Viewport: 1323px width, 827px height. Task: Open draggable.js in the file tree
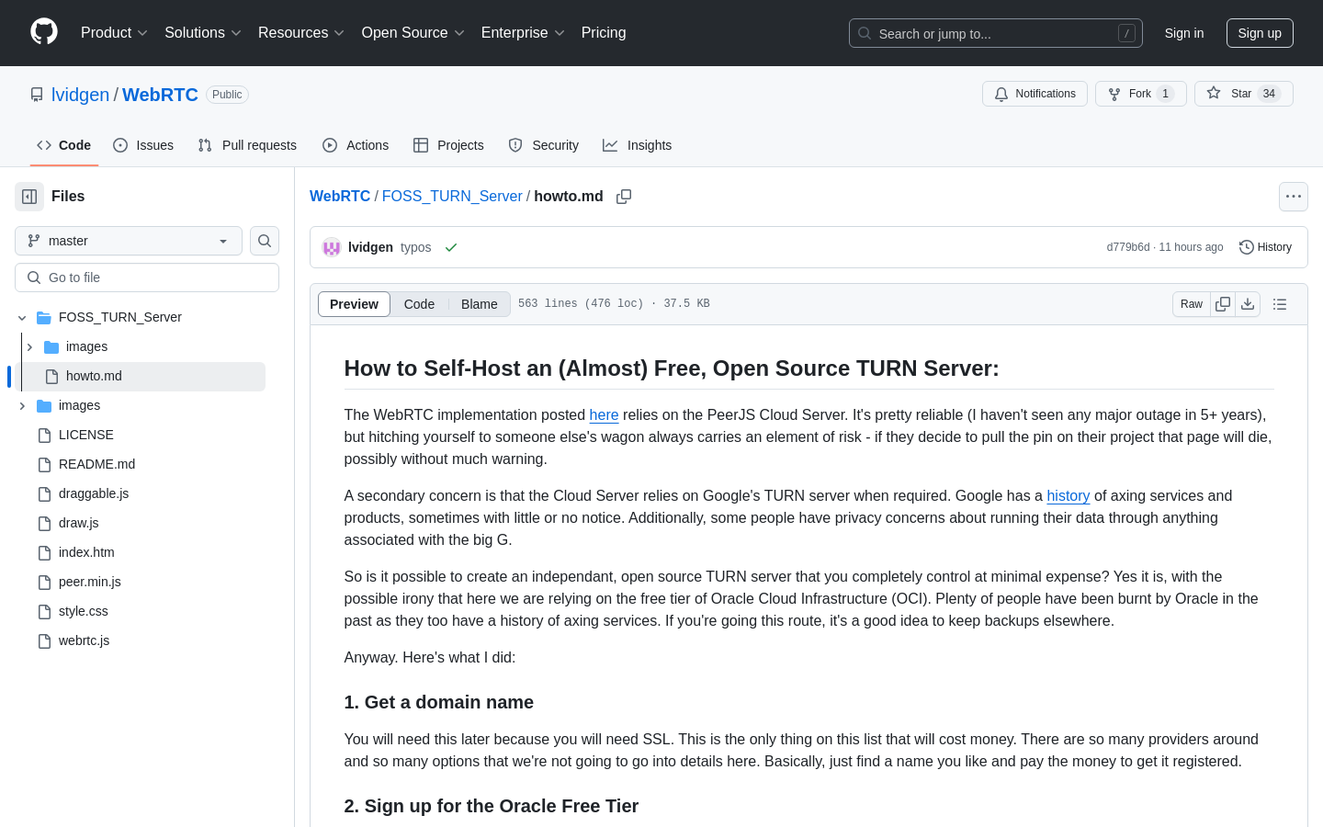94,493
